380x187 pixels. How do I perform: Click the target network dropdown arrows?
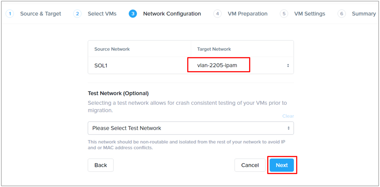(x=288, y=65)
